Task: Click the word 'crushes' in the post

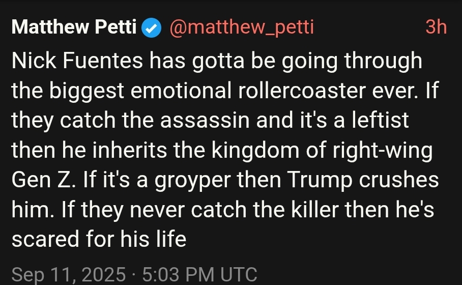Action: click(398, 180)
